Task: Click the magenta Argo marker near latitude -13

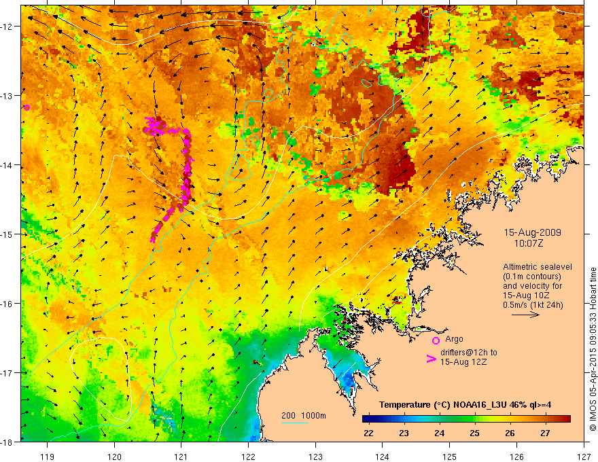Action: click(x=27, y=108)
